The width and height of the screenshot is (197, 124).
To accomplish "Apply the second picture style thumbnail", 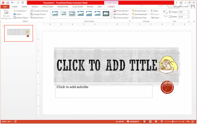I will [x=64, y=13].
